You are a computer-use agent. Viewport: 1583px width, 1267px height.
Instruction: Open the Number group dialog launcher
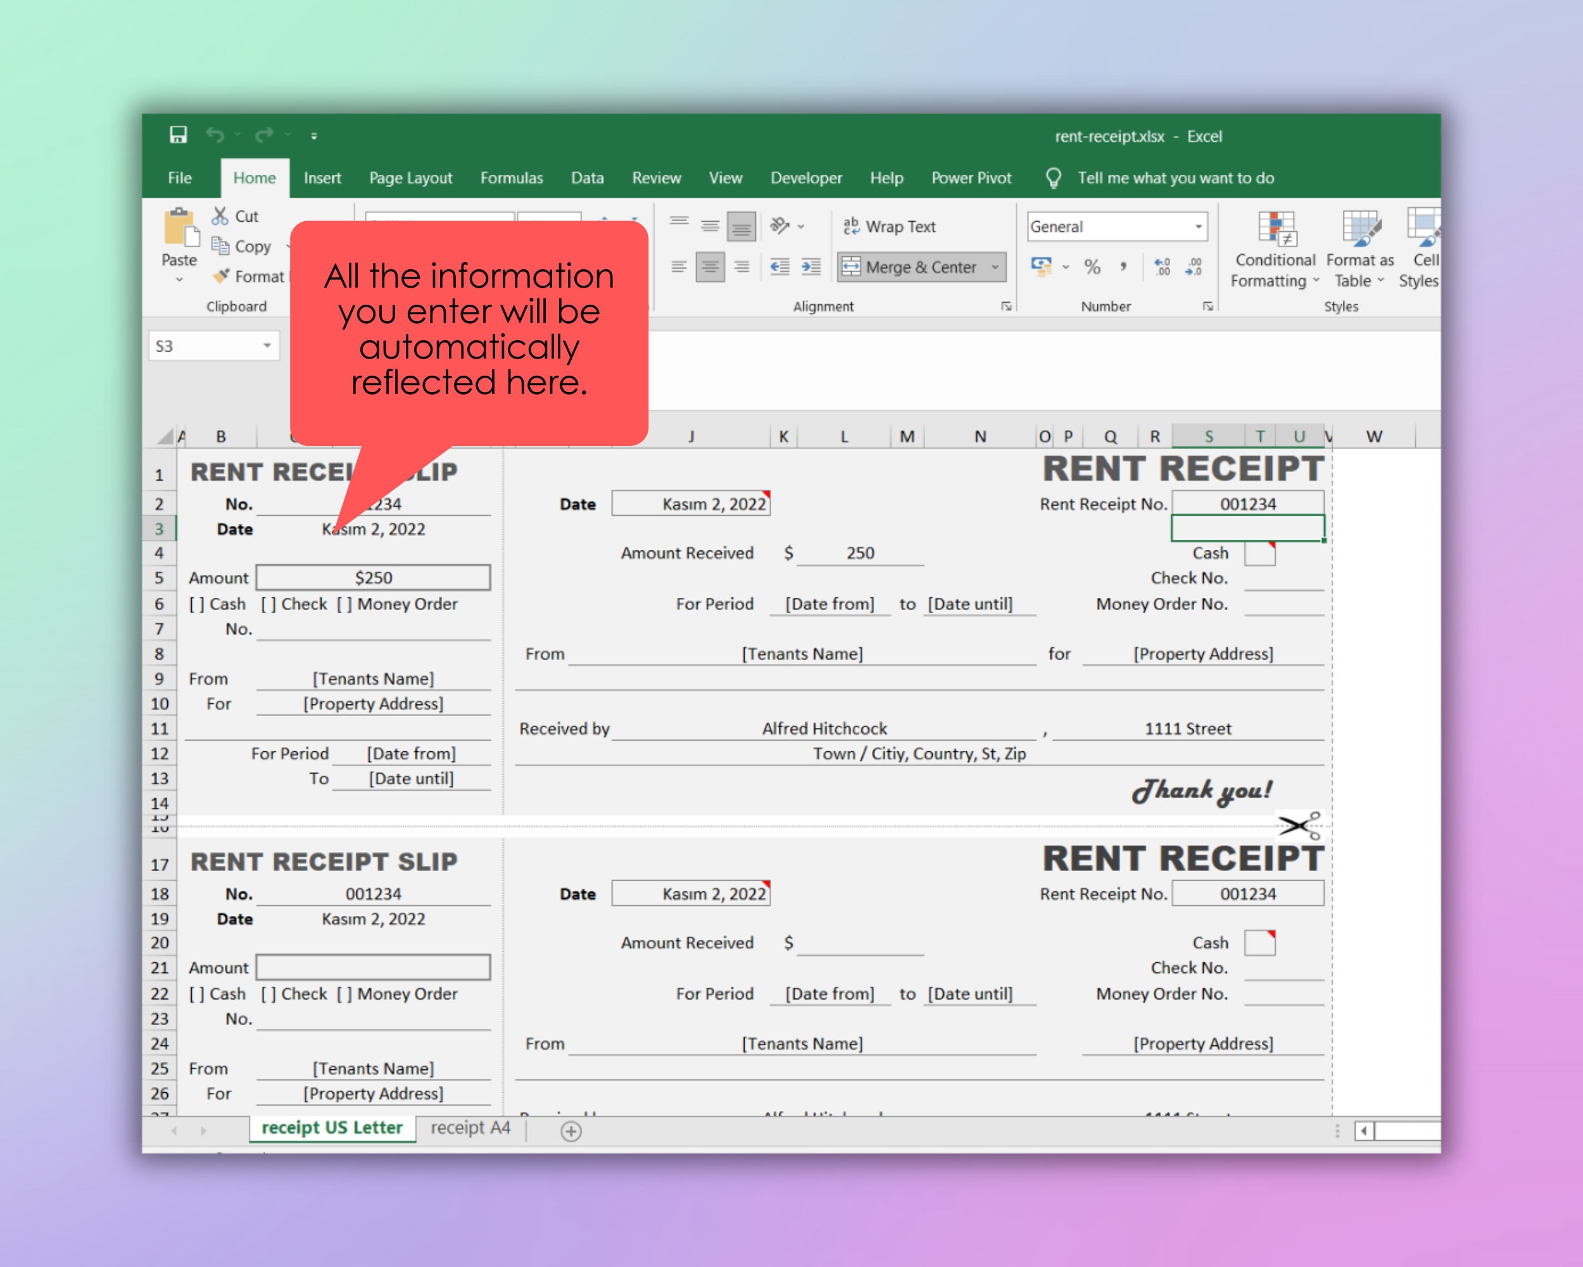[1208, 306]
